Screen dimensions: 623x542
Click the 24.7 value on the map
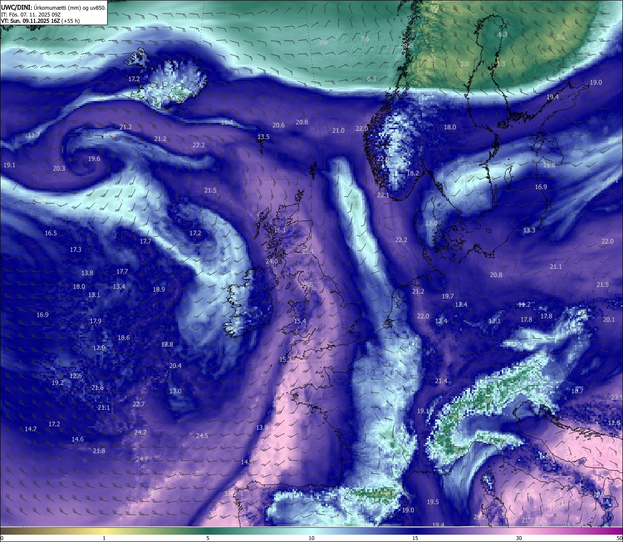[142, 459]
